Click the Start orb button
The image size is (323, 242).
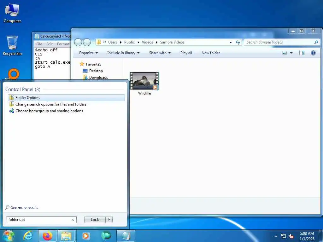9,236
